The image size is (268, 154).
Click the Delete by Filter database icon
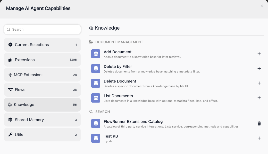click(x=96, y=69)
